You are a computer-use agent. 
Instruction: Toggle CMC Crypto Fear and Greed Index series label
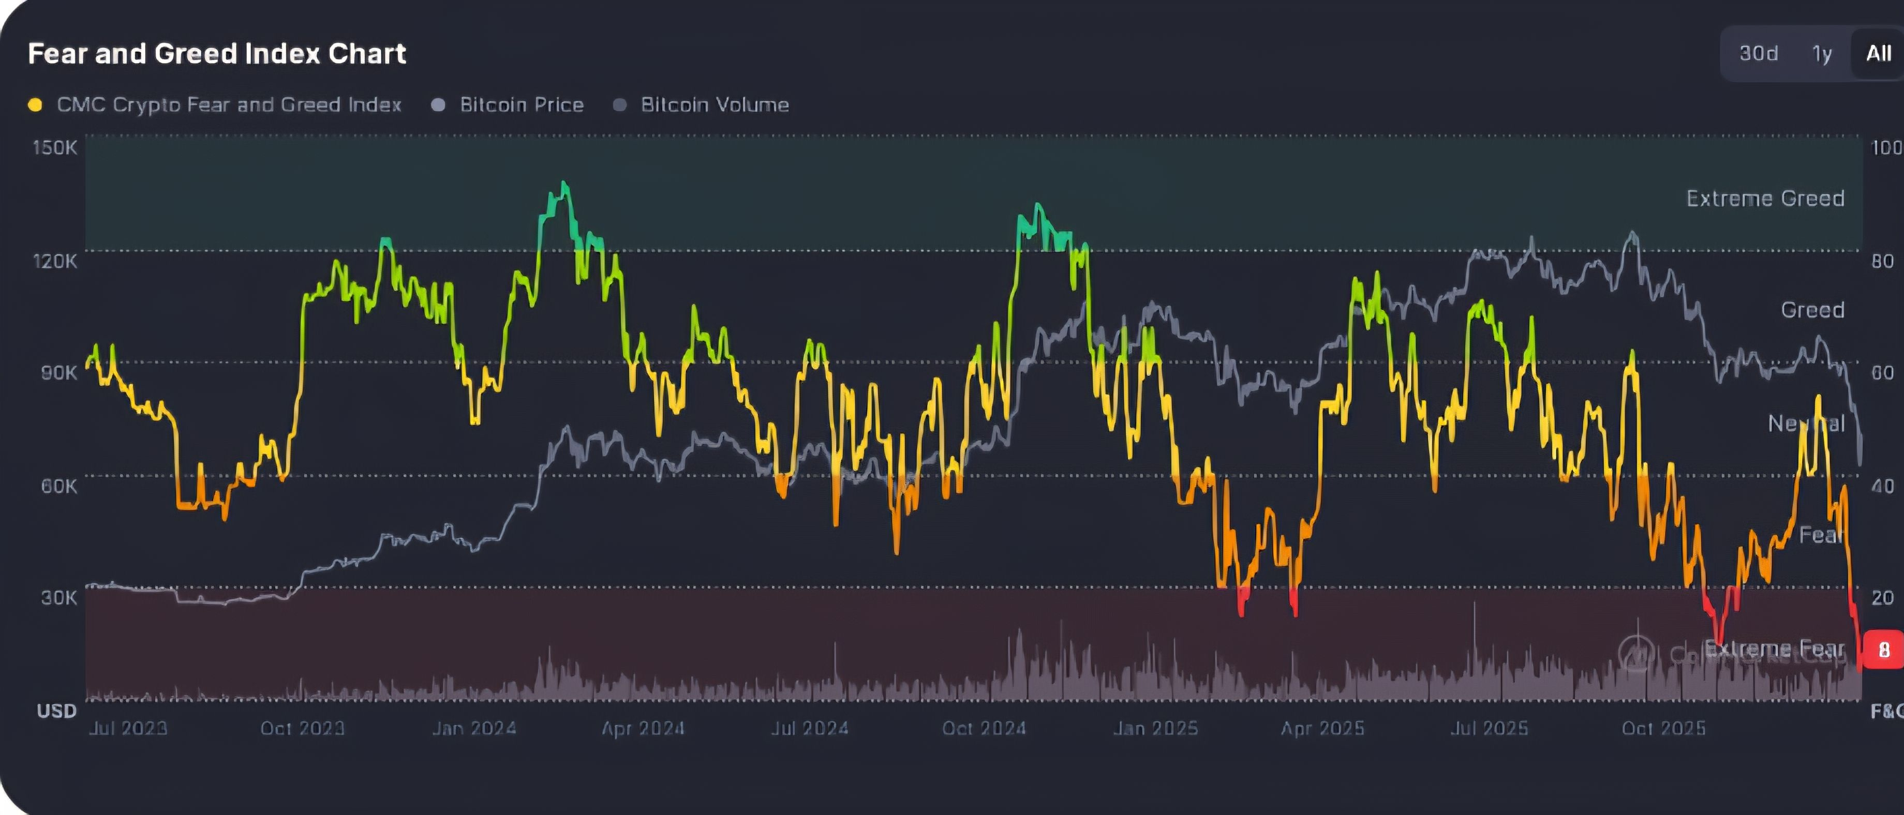[x=228, y=105]
